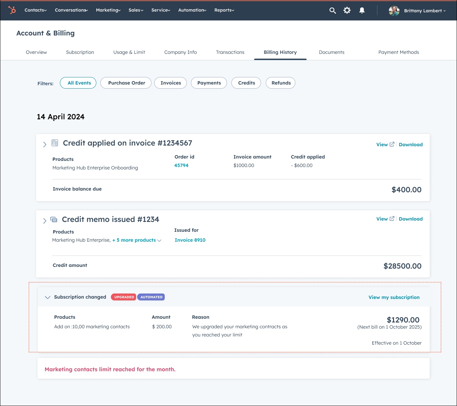Click the HubSpot sprocket logo

[12, 10]
